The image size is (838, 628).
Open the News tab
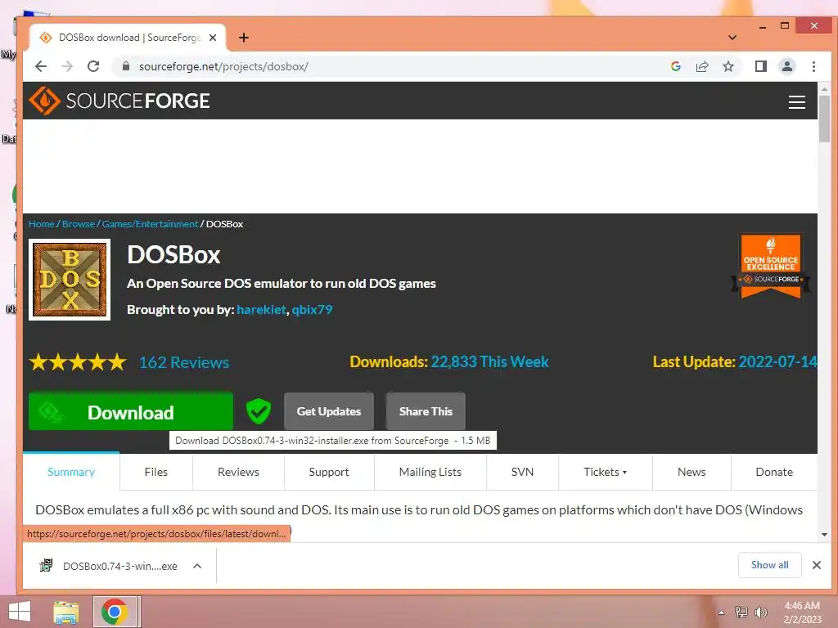tap(692, 472)
